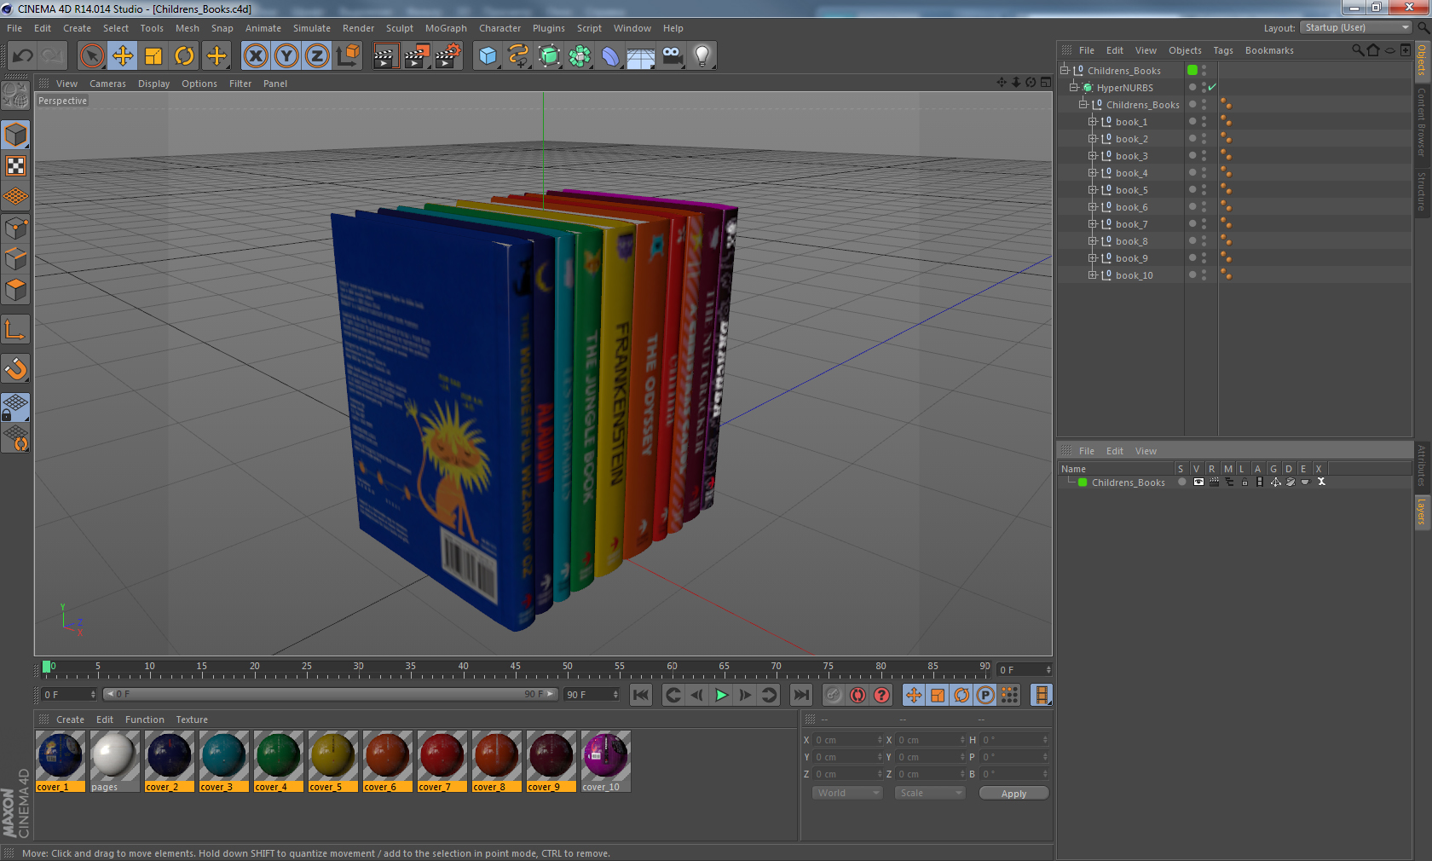The width and height of the screenshot is (1432, 861).
Task: Open the MoGraph menu
Action: [446, 28]
